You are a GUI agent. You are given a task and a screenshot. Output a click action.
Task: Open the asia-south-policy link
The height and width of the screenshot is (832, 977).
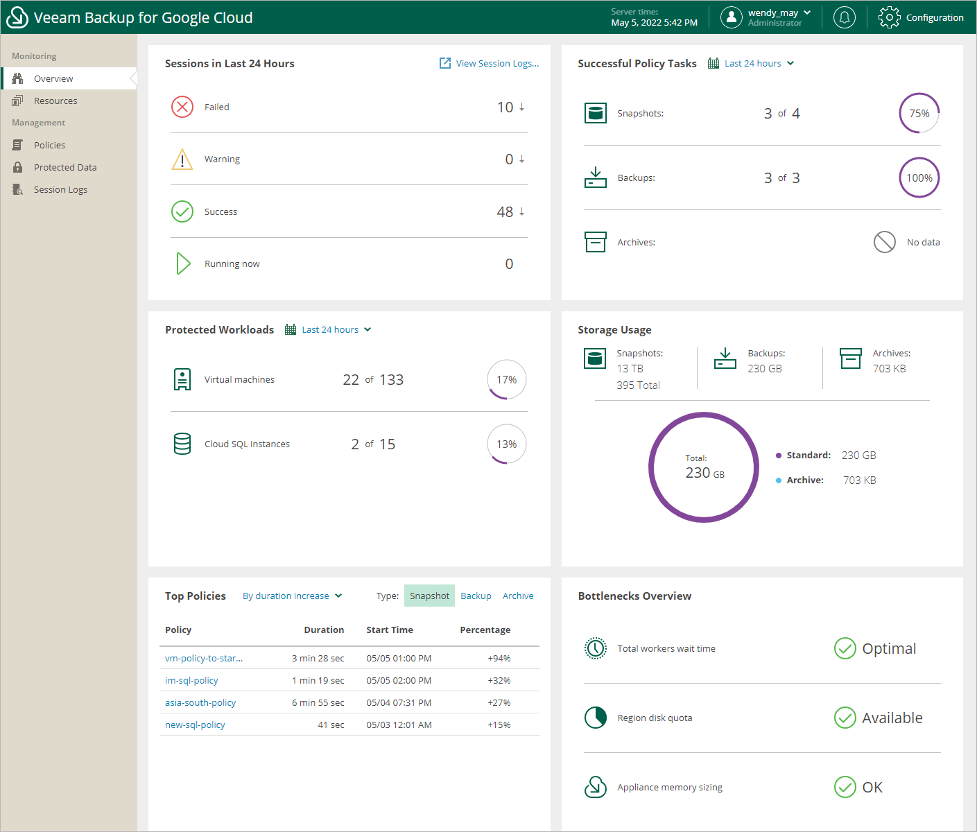click(200, 702)
